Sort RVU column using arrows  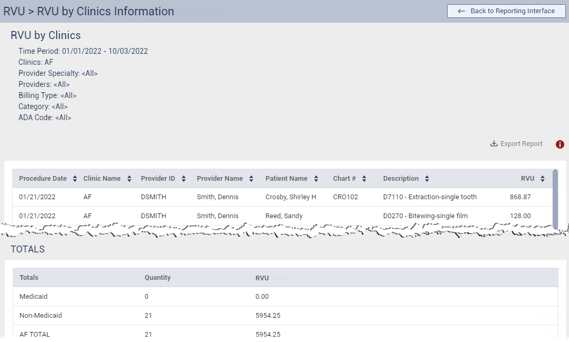tap(543, 179)
